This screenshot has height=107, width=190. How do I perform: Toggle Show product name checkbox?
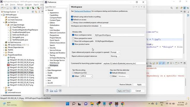pyautogui.click(x=73, y=44)
